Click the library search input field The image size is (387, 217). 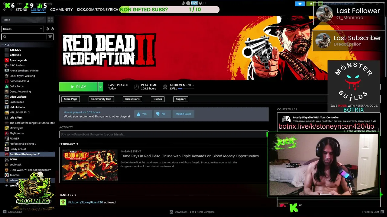(x=24, y=37)
